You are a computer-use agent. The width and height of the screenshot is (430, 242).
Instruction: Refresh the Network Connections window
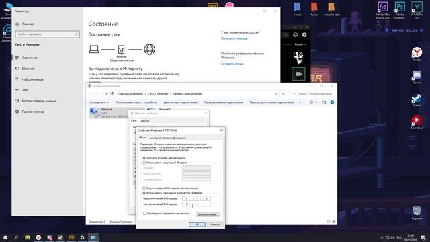point(284,94)
